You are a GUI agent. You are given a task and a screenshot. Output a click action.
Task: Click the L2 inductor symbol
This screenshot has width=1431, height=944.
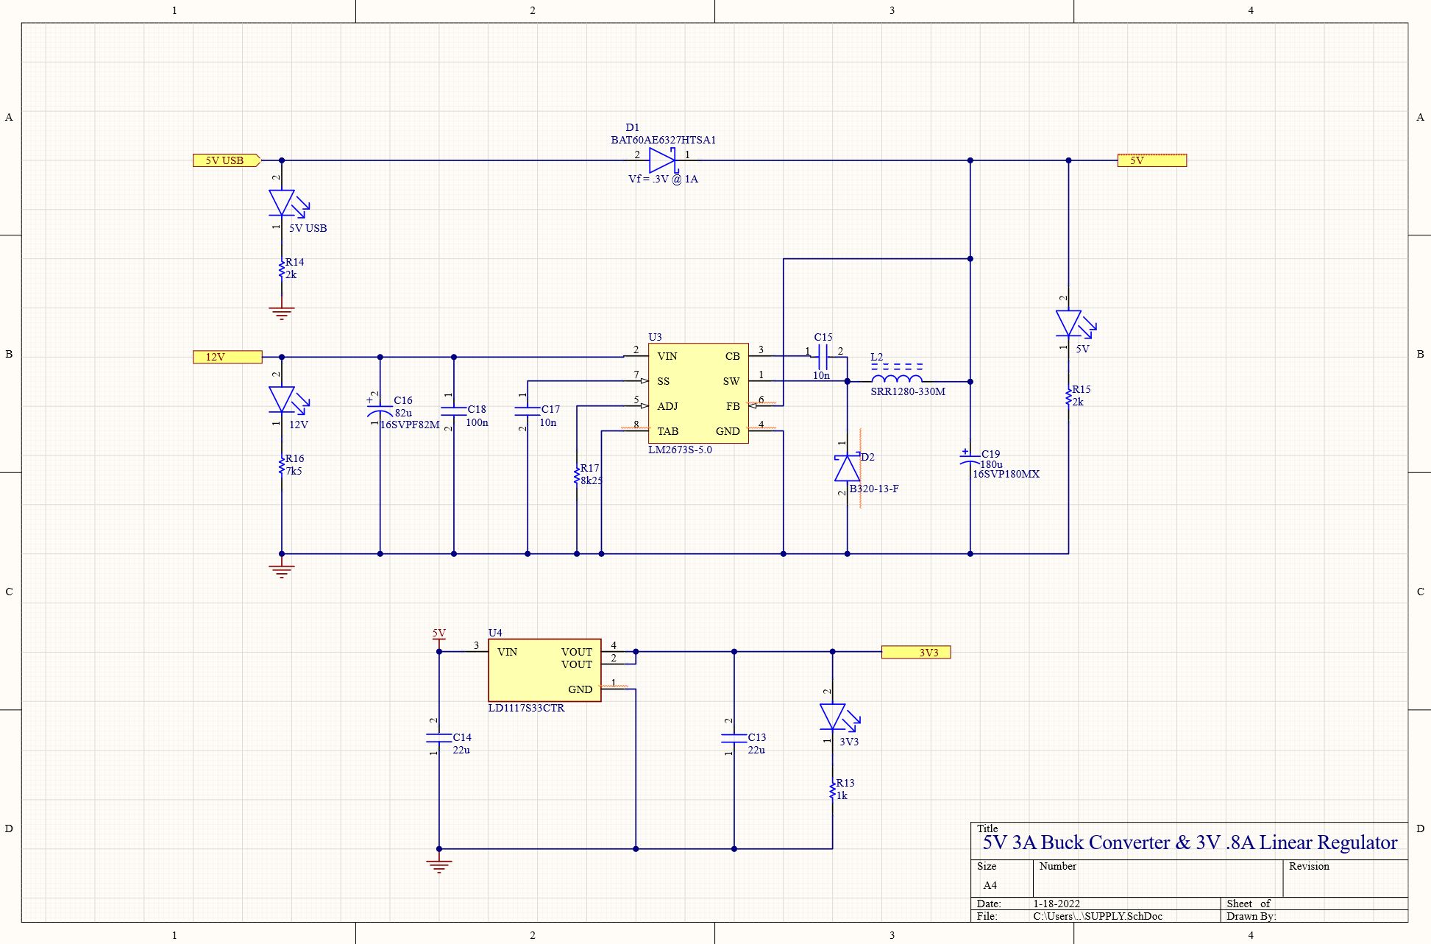coord(896,378)
